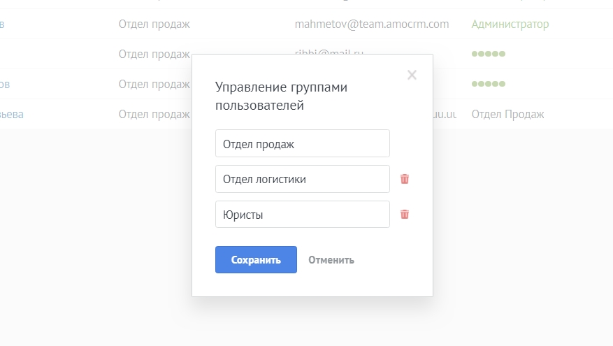Click into the Юристы name field

(x=302, y=215)
